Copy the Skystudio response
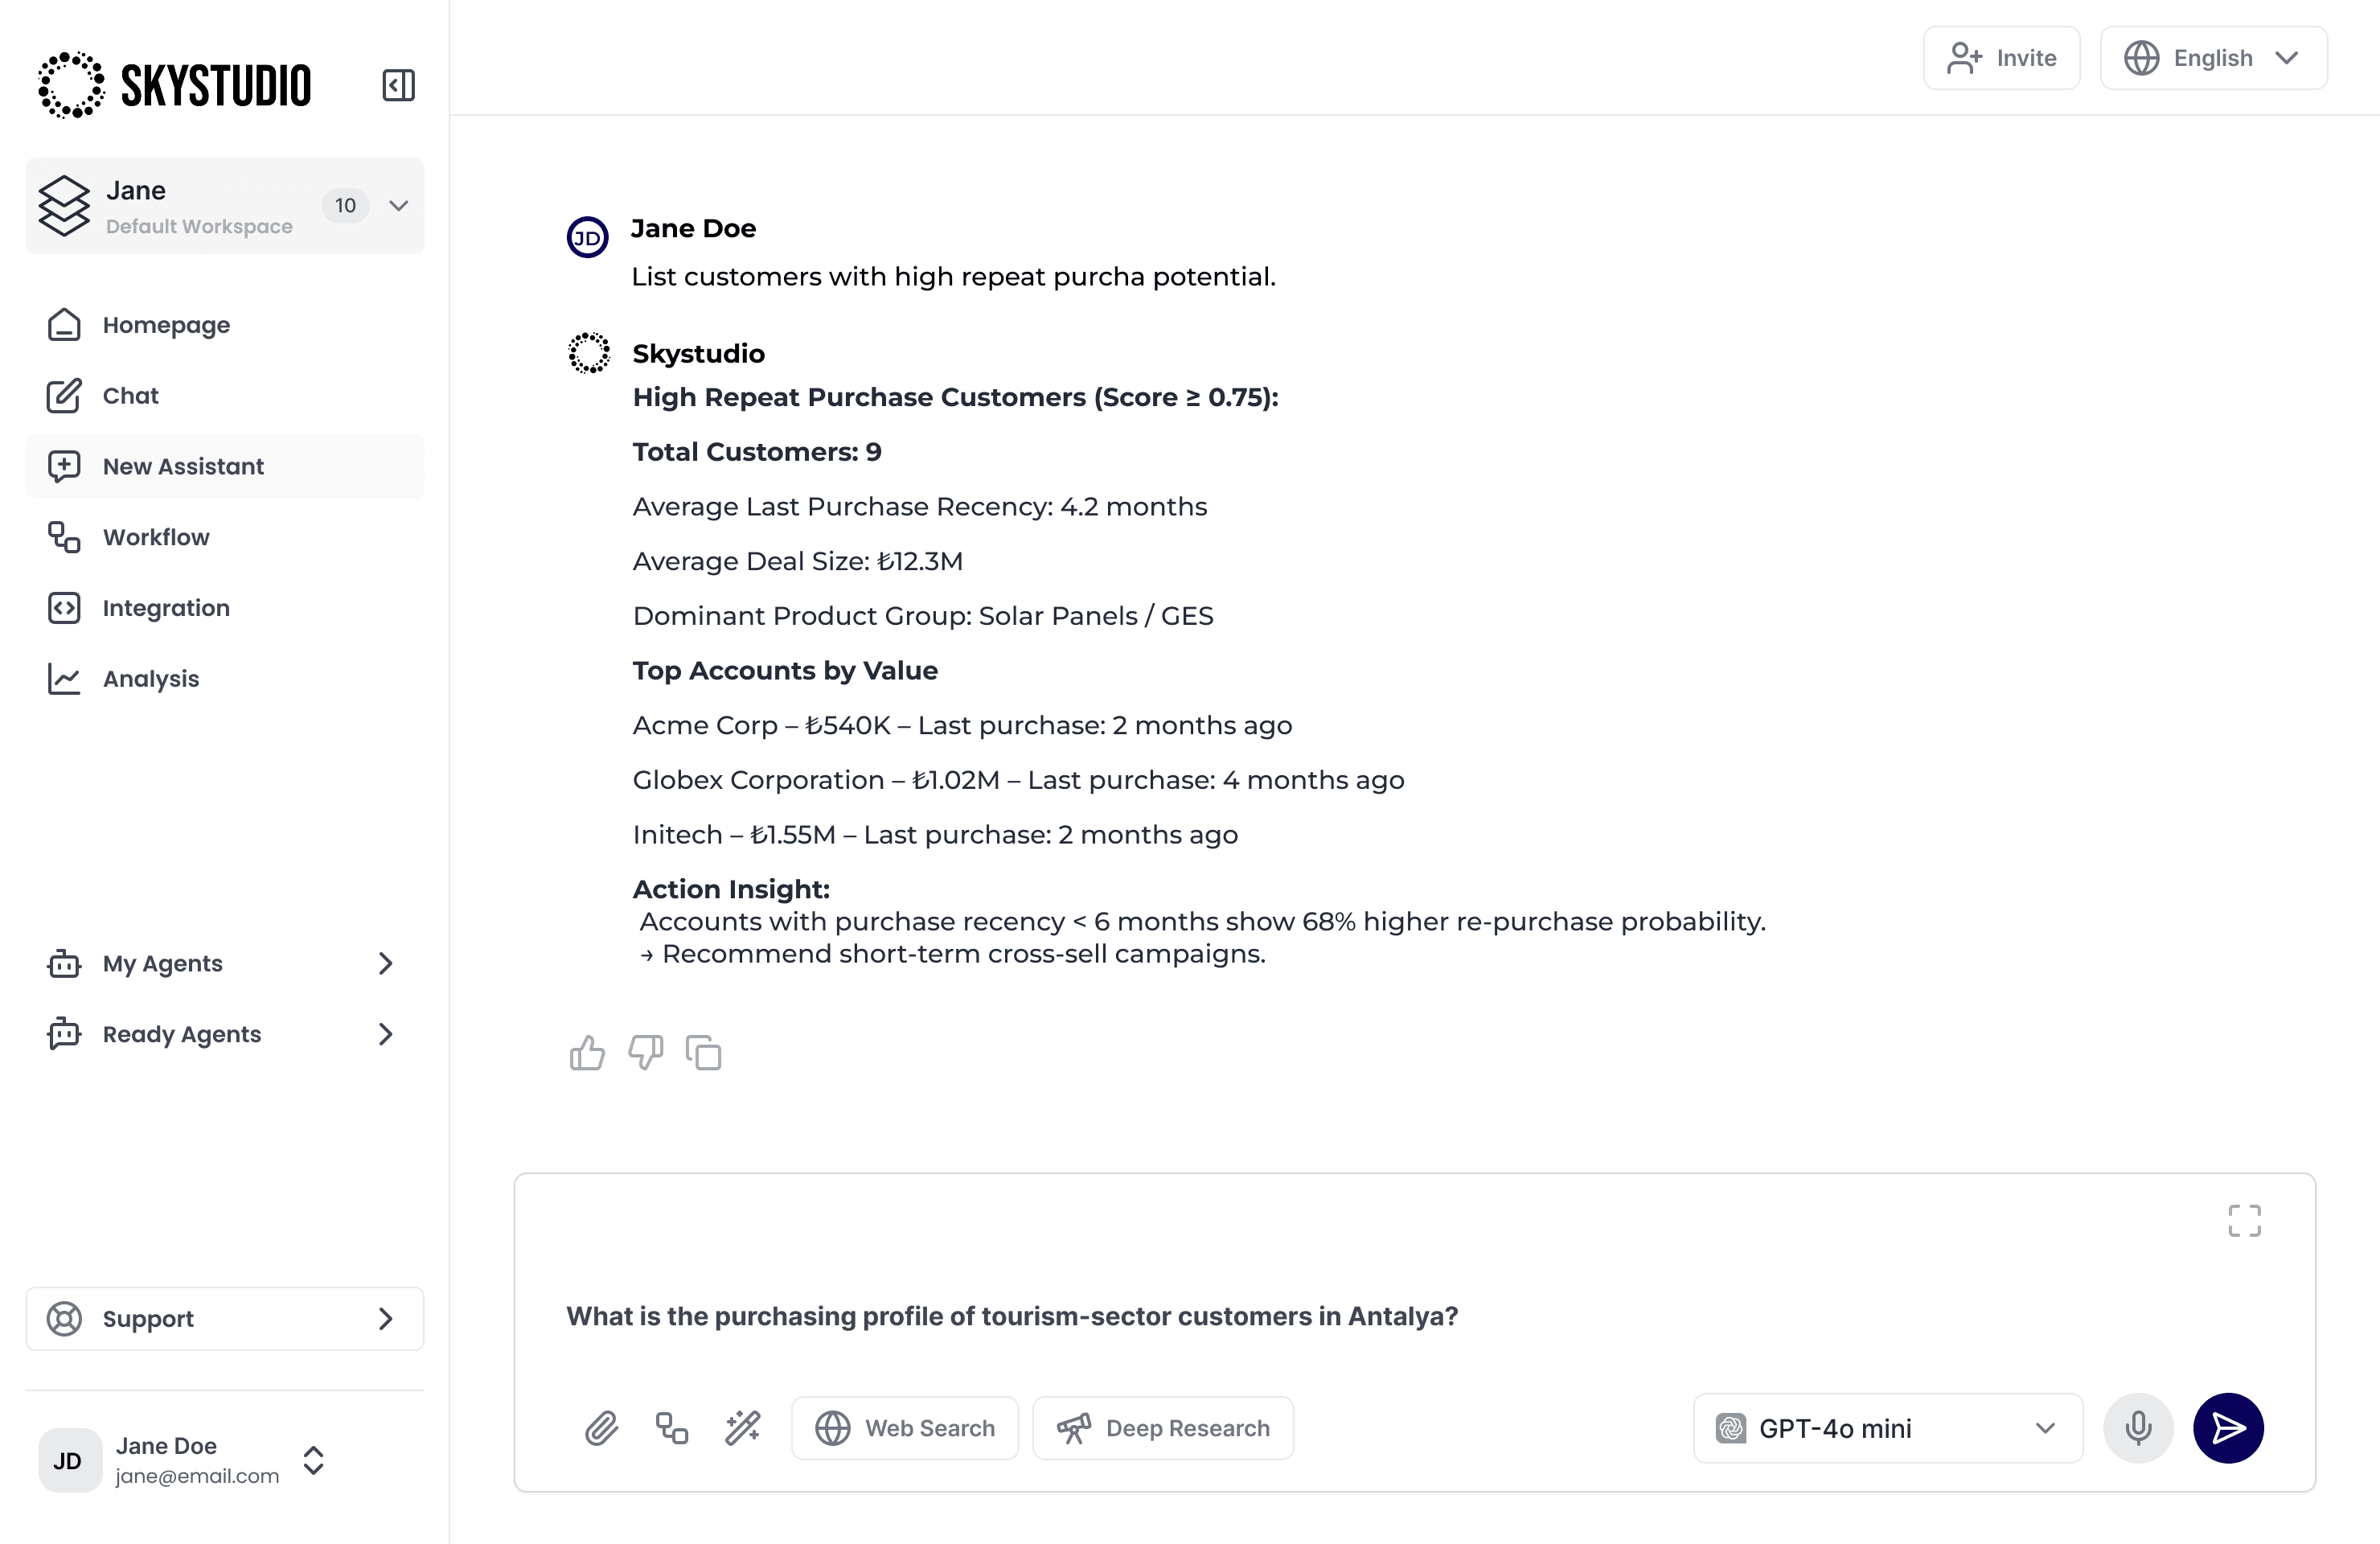 tap(703, 1053)
